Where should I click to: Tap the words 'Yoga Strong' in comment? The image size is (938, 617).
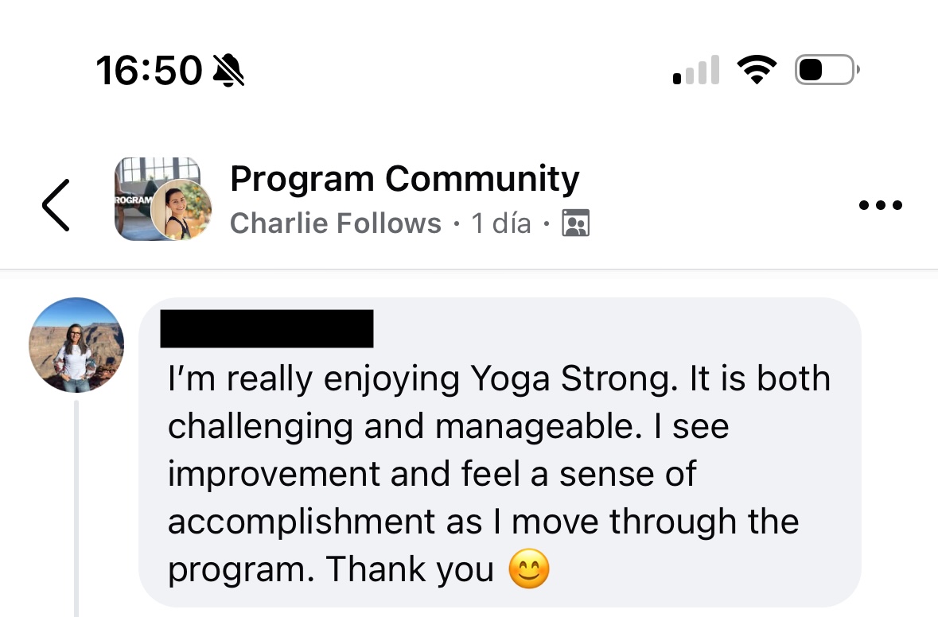click(566, 379)
